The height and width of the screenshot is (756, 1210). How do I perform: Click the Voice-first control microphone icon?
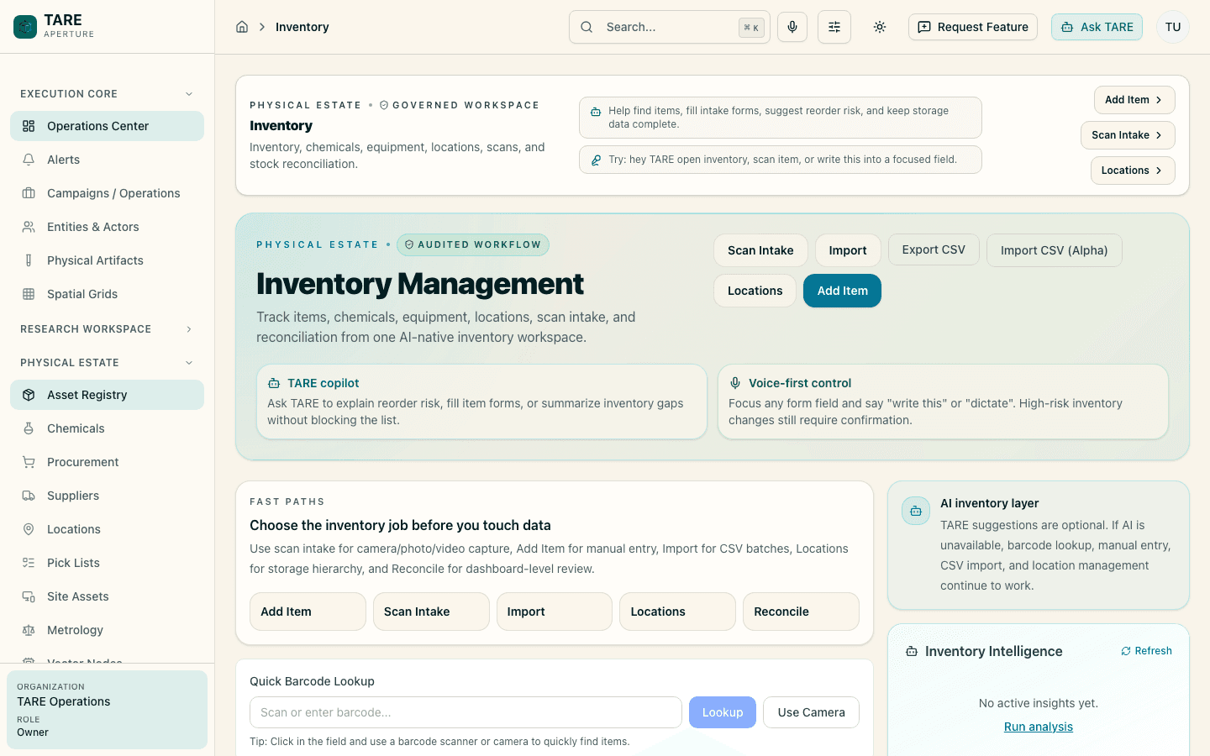click(x=735, y=383)
